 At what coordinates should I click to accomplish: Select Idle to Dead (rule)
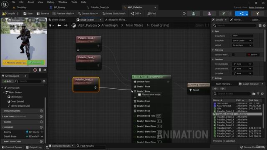20,106
